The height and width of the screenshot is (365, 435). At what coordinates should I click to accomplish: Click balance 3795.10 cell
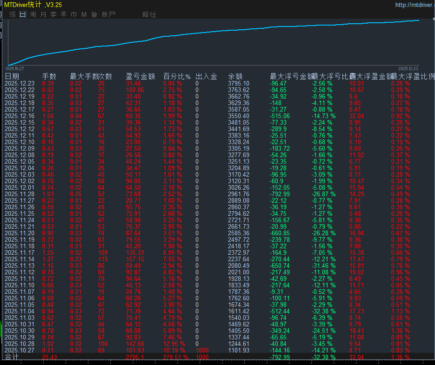click(x=239, y=84)
